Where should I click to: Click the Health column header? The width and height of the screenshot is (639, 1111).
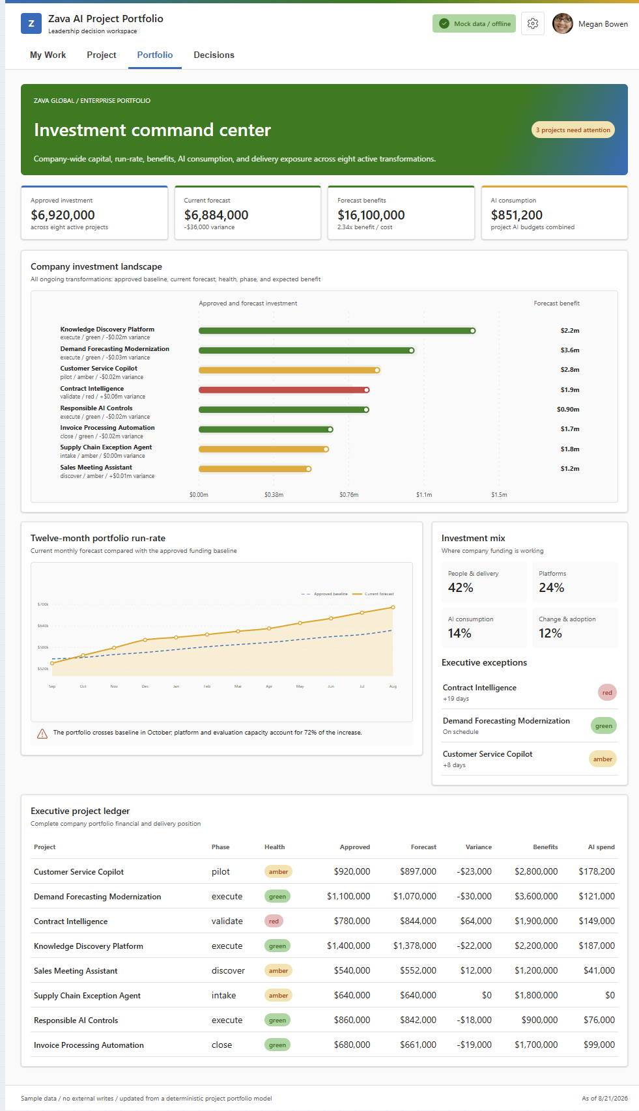(275, 847)
